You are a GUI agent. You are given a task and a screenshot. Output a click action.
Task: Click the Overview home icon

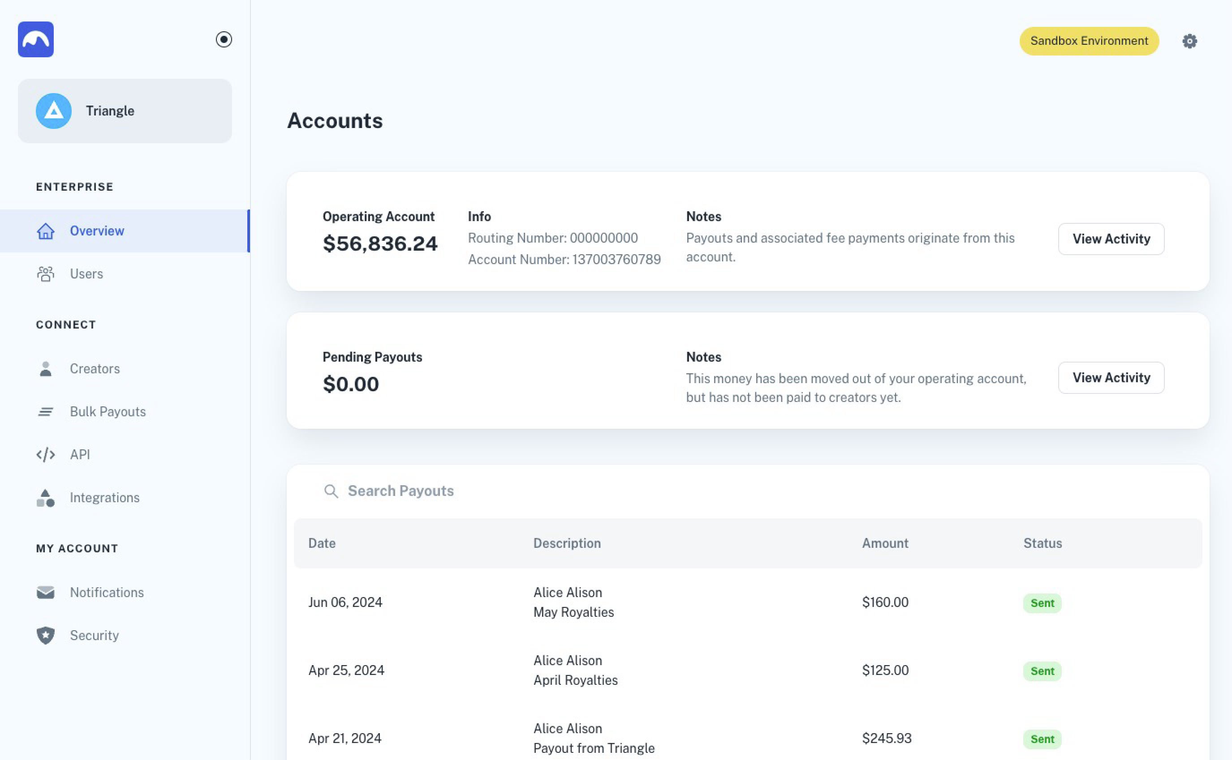point(46,231)
